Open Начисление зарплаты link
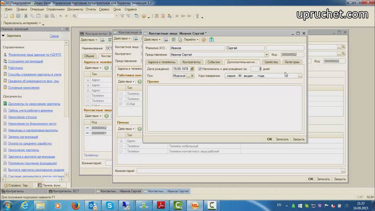Image resolution: width=375 pixels, height=211 pixels. coord(24,150)
